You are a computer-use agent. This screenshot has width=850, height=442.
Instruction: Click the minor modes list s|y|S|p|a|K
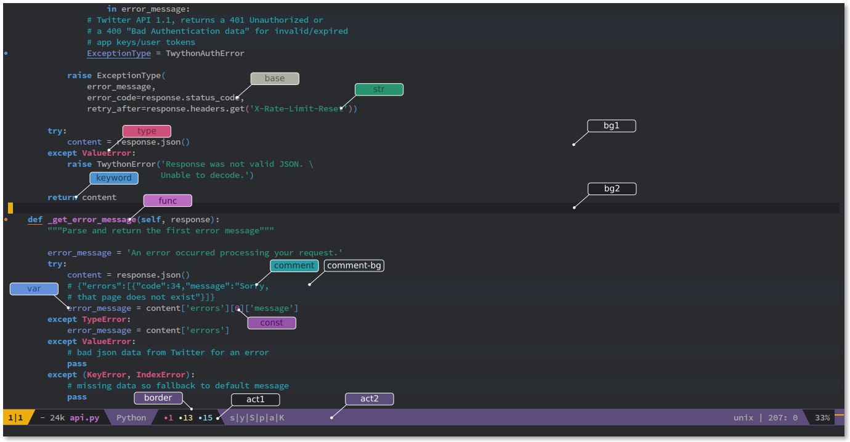(257, 418)
